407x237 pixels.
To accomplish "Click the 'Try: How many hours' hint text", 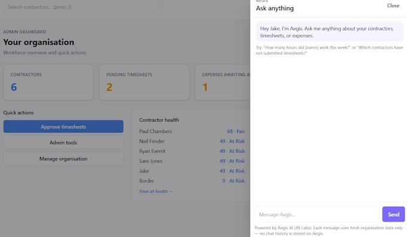I will coord(329,50).
